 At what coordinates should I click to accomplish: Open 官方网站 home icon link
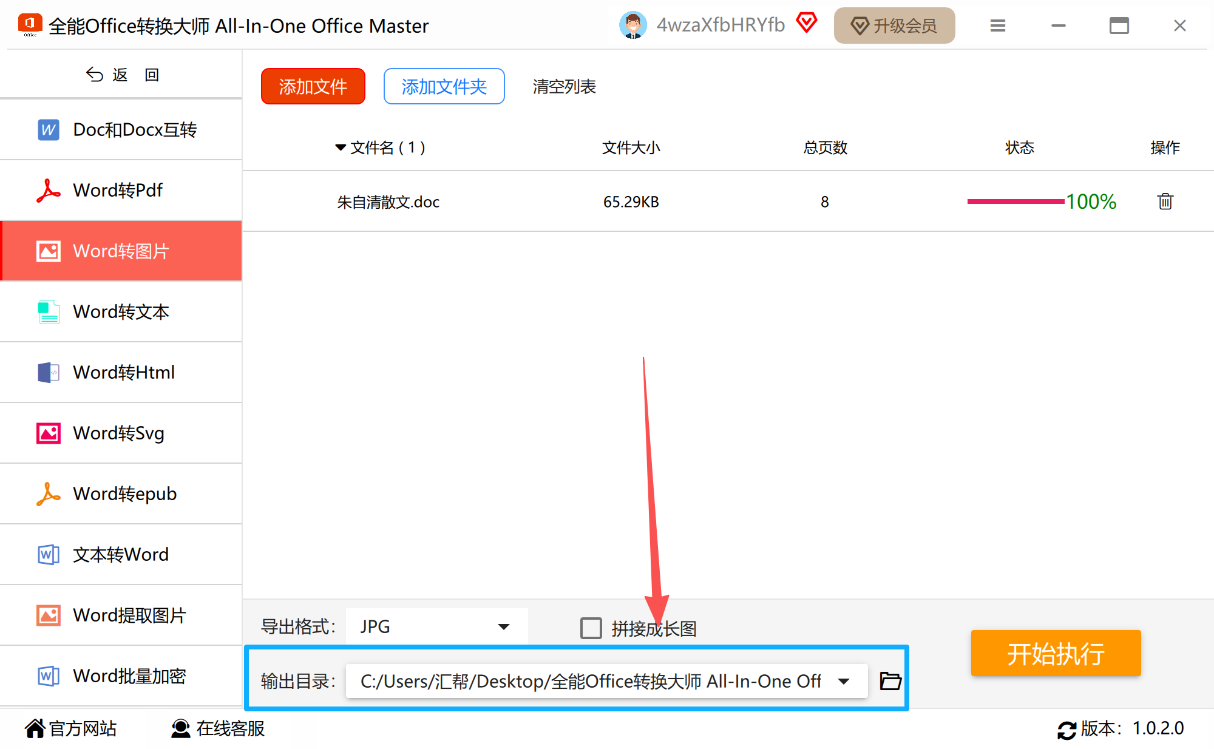(x=35, y=728)
